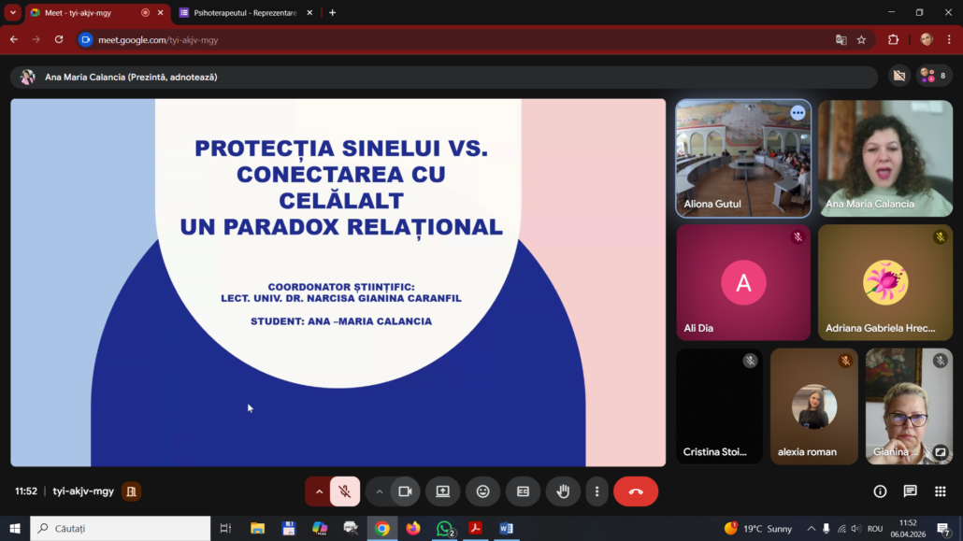Open the Windows Start menu

coord(15,528)
